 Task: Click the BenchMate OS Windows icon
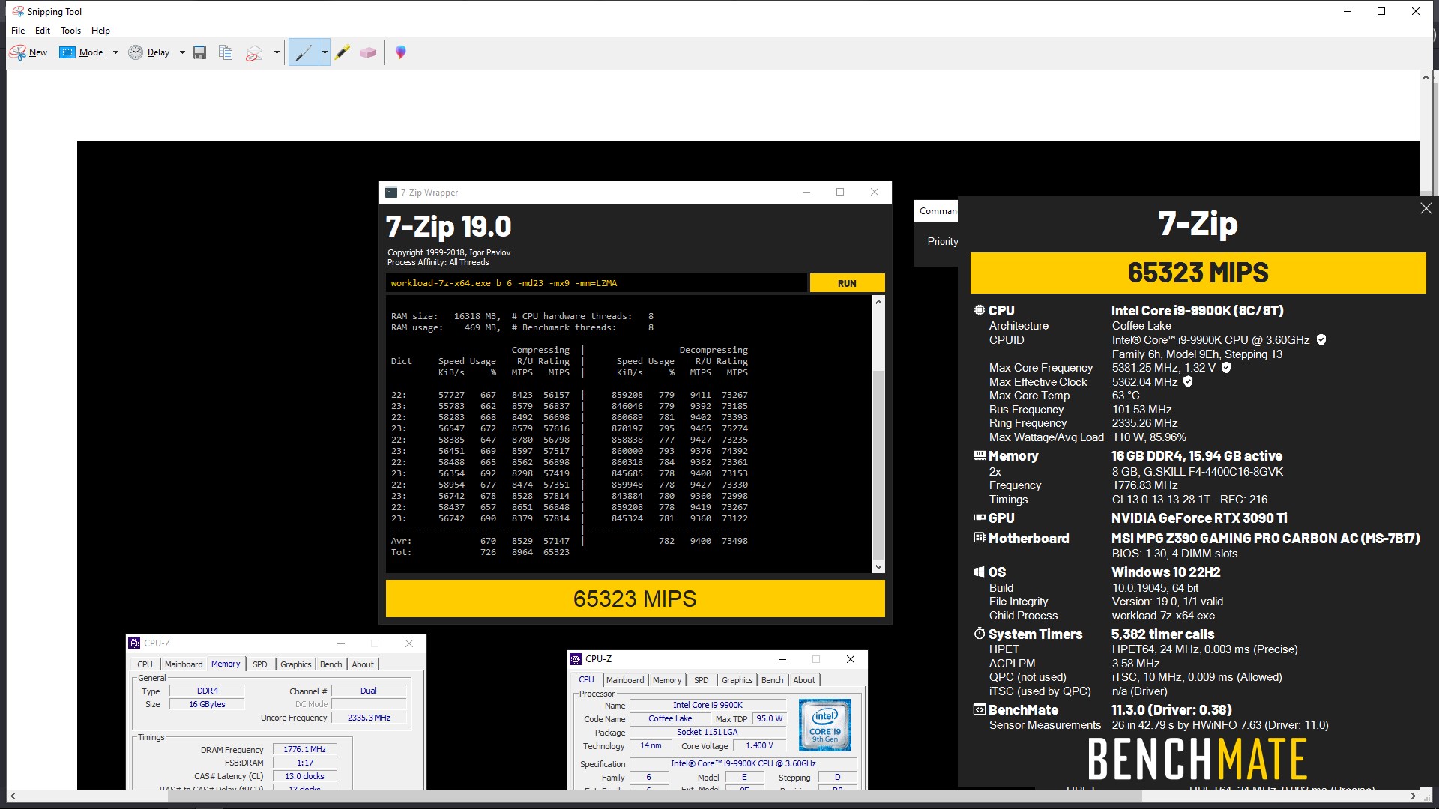point(979,572)
